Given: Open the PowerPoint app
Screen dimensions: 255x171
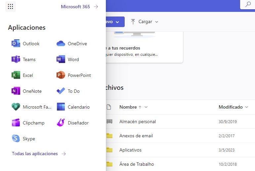Looking at the screenshot, I should [74, 75].
